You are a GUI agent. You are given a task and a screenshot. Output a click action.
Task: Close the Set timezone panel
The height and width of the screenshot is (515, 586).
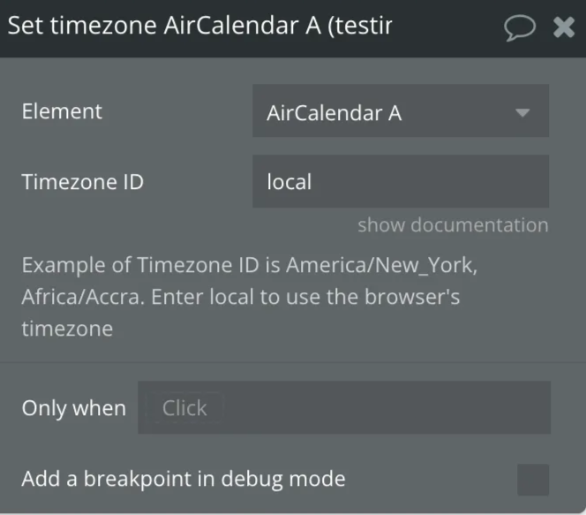563,27
